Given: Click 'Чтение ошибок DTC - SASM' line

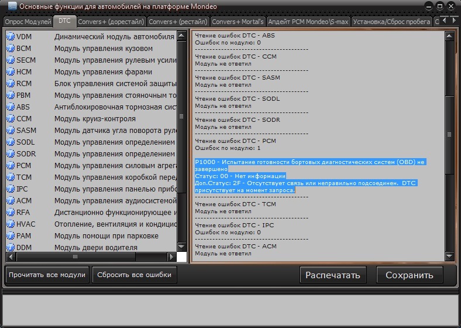Looking at the screenshot, I should coord(238,77).
